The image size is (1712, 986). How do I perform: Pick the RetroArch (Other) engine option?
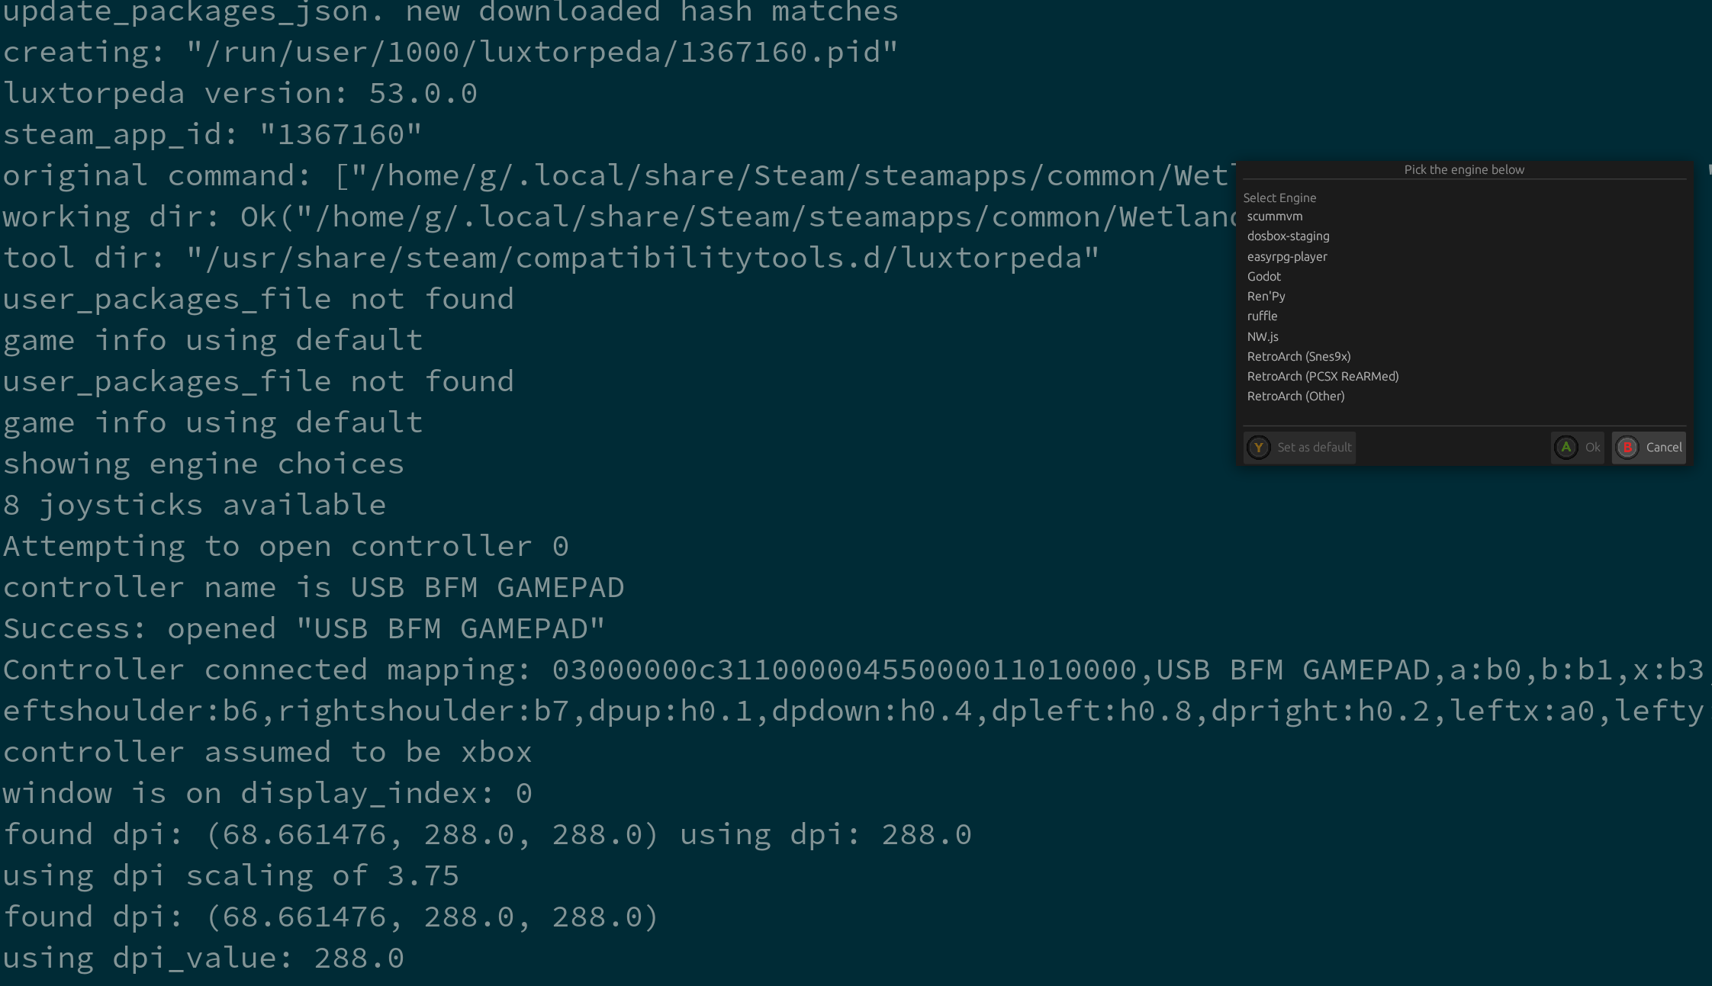coord(1295,395)
